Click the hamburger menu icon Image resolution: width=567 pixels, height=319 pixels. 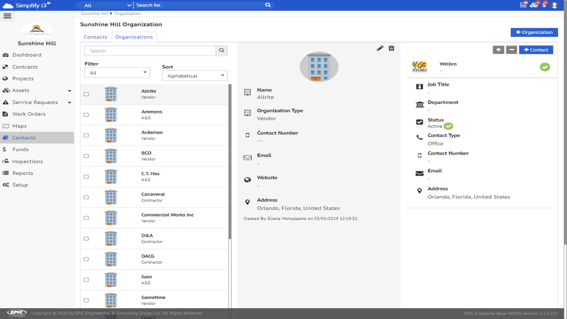(x=8, y=16)
